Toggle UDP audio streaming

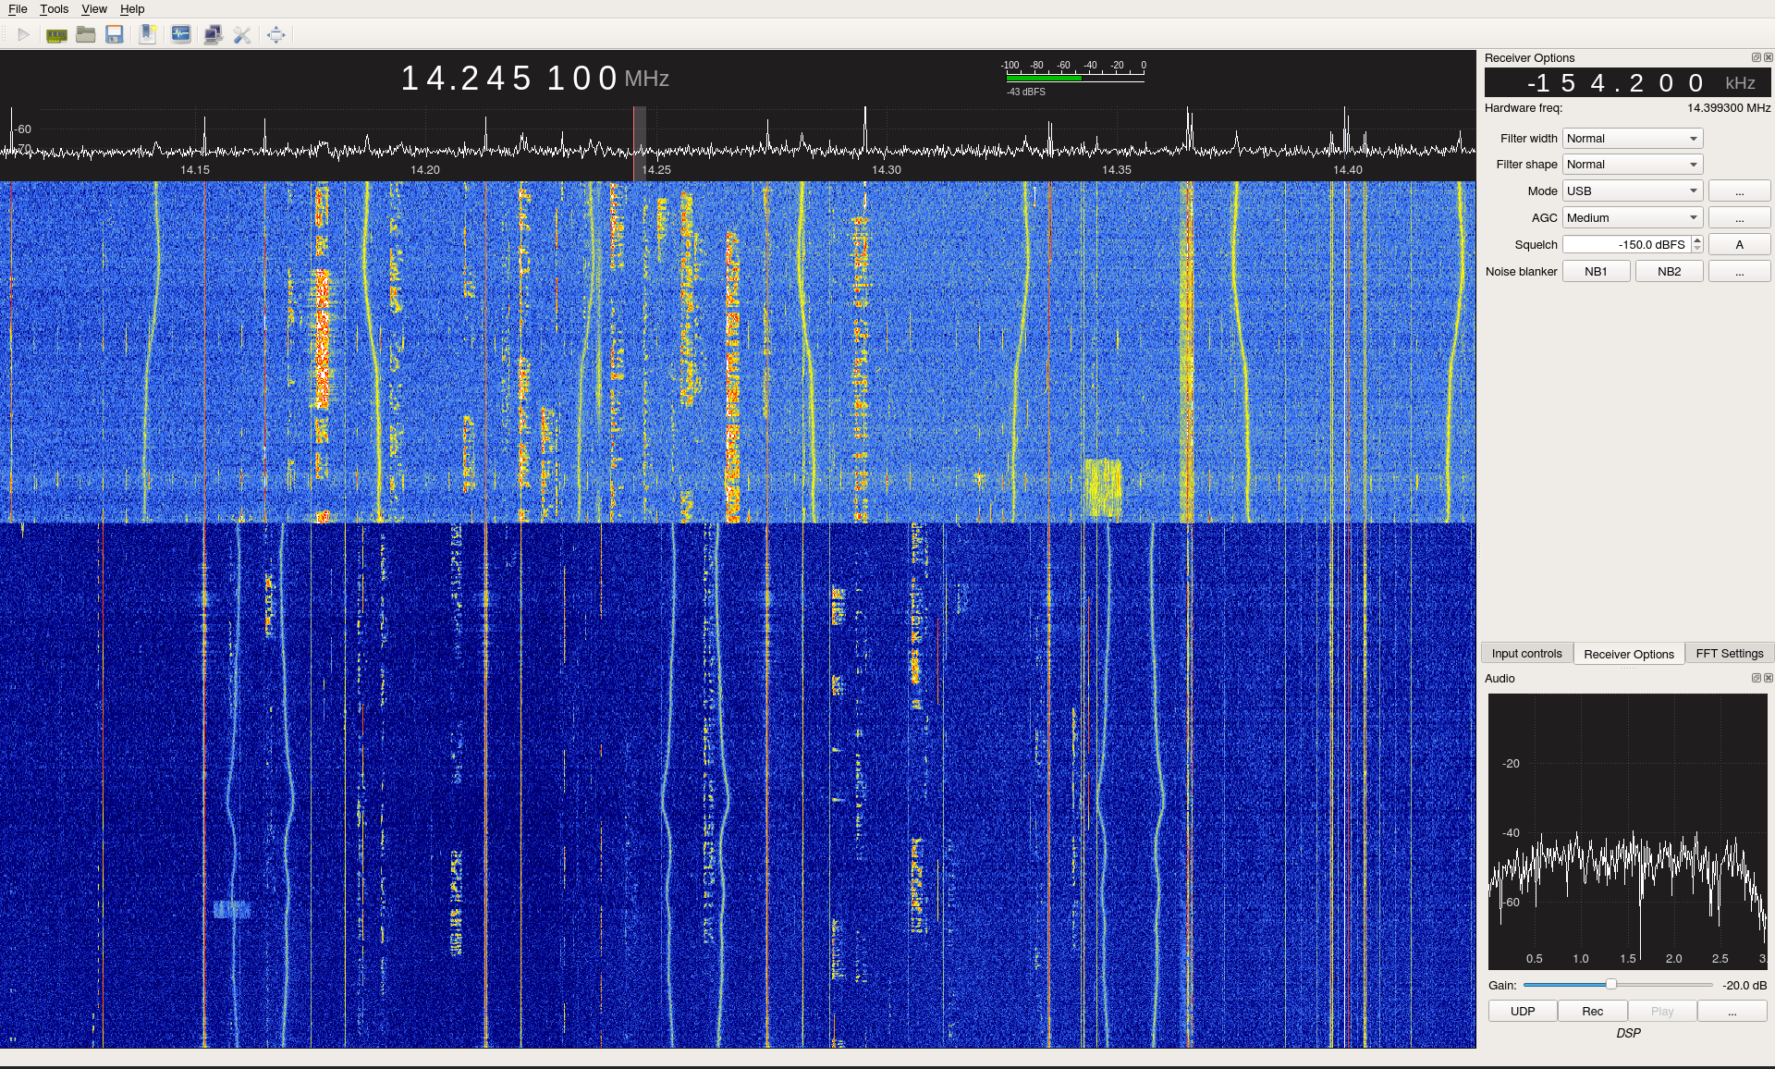click(x=1523, y=1011)
